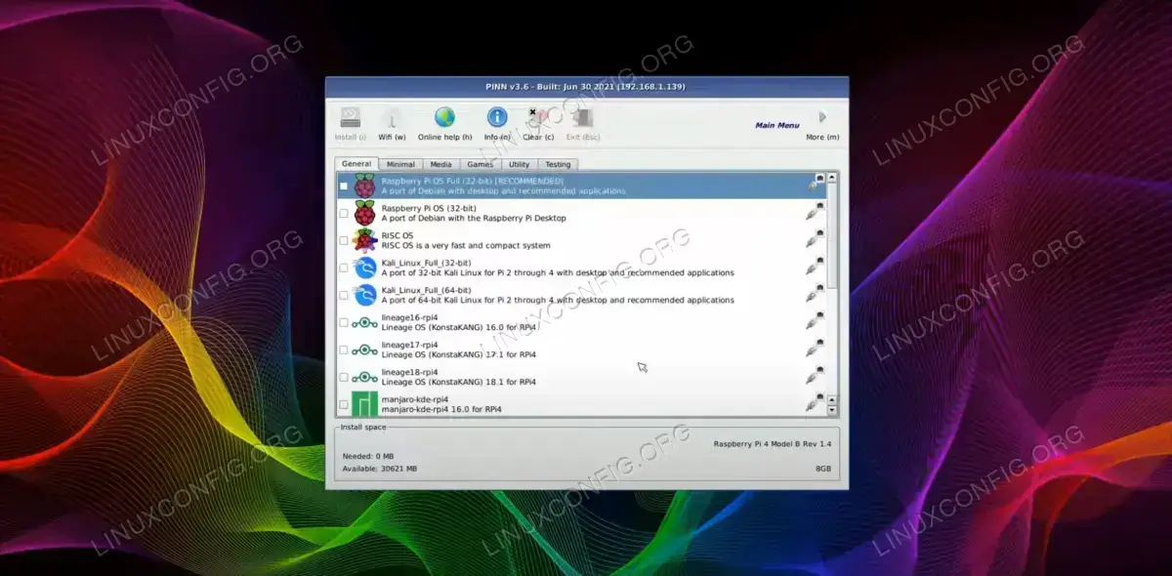1172x576 pixels.
Task: Click the Info (n) toolbar icon
Action: pyautogui.click(x=497, y=118)
